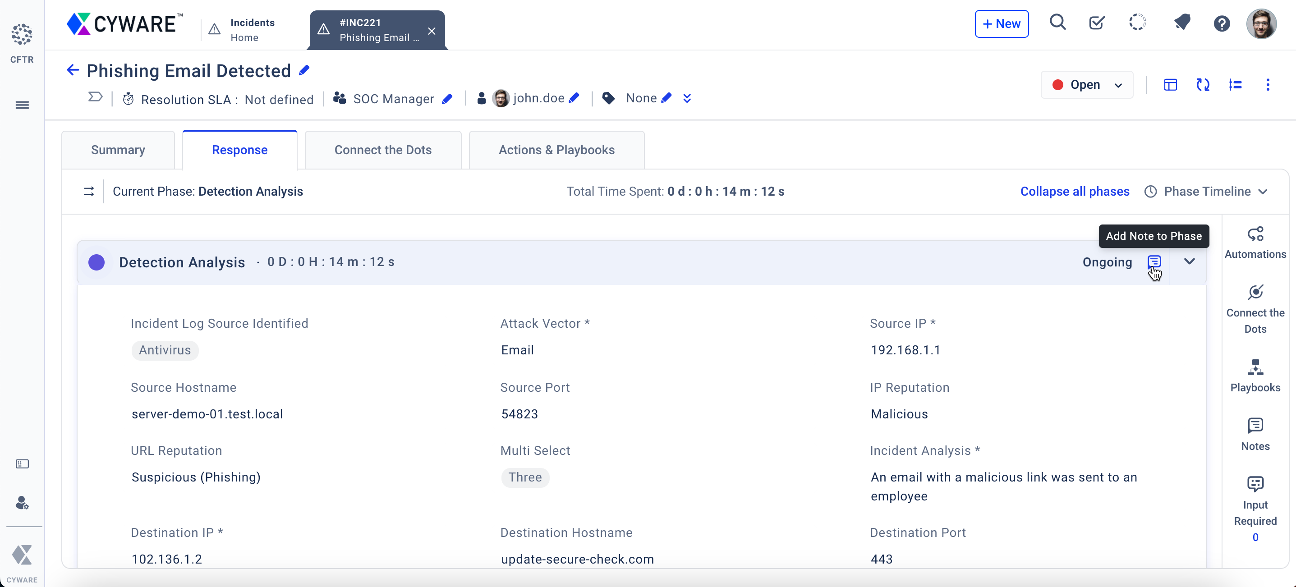Open the Playbooks side panel icon
This screenshot has width=1296, height=587.
point(1255,375)
